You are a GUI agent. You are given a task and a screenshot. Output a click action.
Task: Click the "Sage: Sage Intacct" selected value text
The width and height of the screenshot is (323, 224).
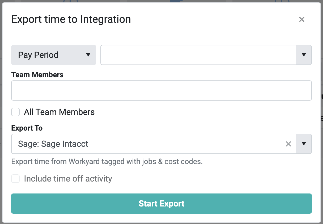point(53,144)
